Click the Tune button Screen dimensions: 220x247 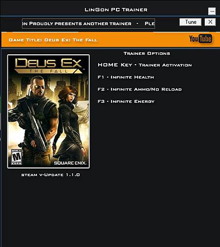pyautogui.click(x=190, y=22)
